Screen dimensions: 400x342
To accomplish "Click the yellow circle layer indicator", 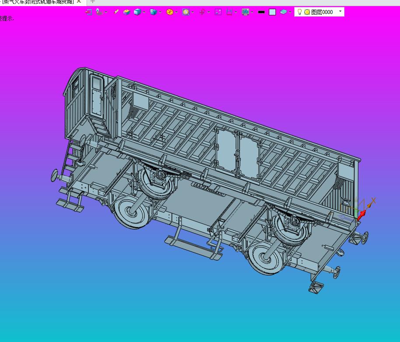I will (307, 12).
